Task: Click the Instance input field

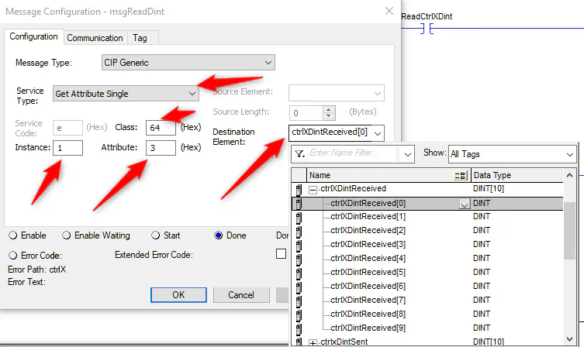Action: (x=68, y=147)
